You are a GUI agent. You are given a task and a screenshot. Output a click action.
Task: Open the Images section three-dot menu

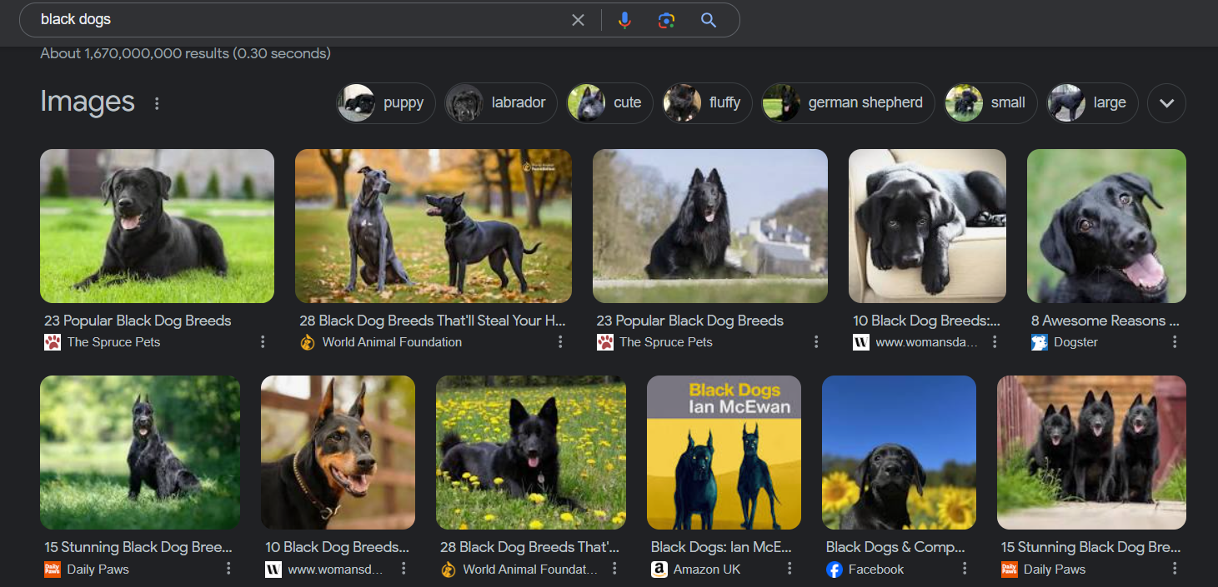point(157,103)
